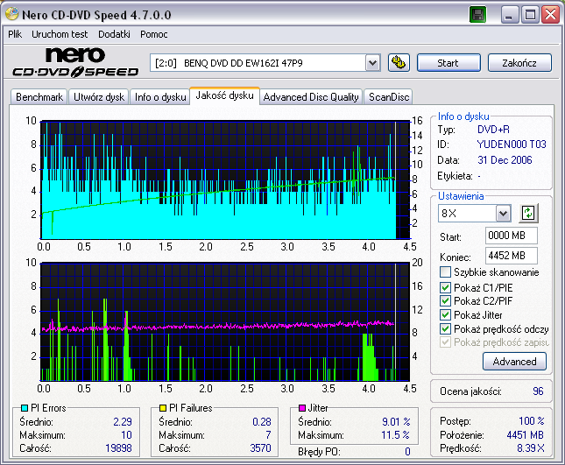Click PI Errors average 2.29
The height and width of the screenshot is (465, 565).
click(123, 422)
